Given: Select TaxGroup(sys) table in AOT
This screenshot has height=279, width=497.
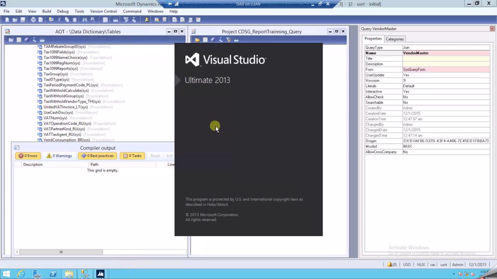Looking at the screenshot, I should click(56, 74).
